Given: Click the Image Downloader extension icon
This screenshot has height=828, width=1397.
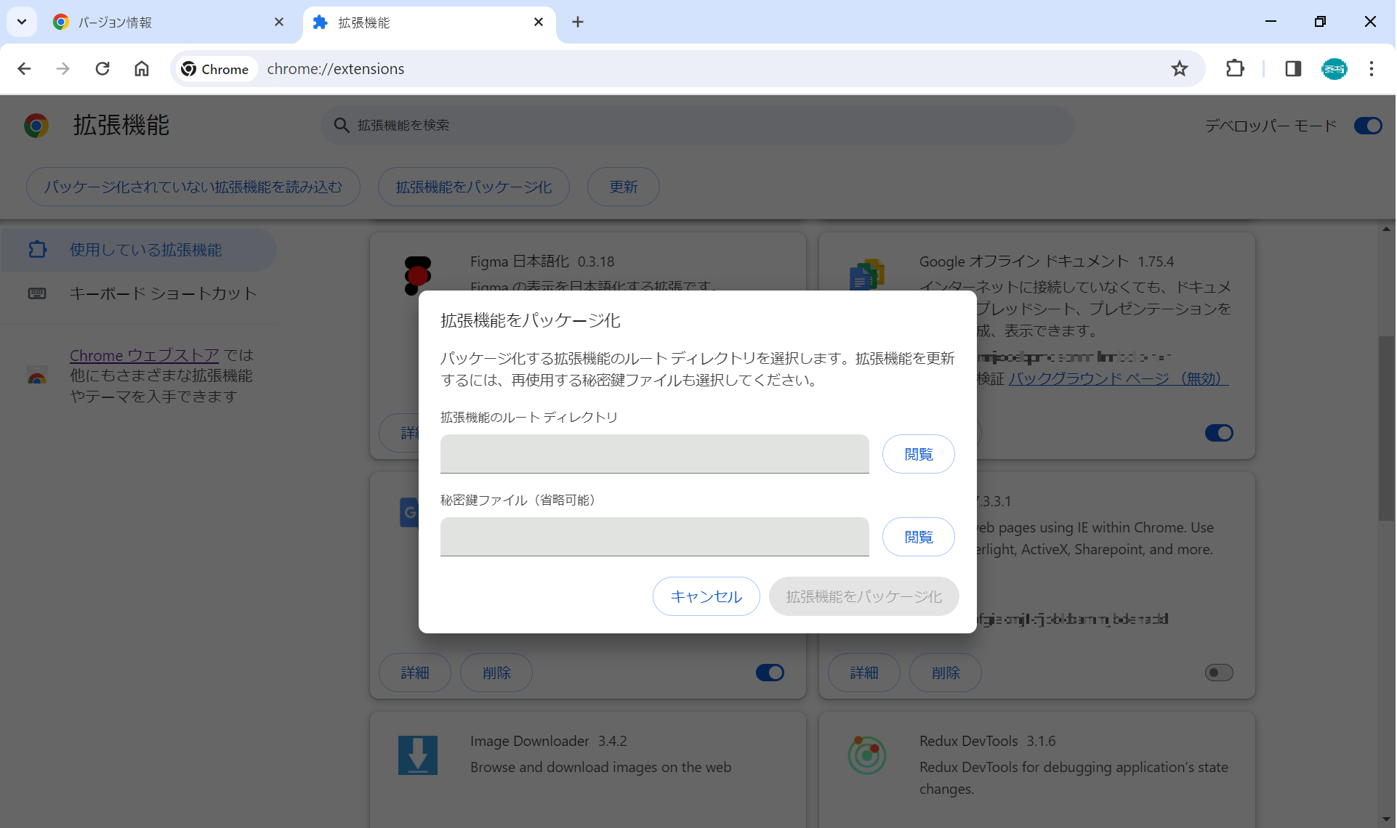Looking at the screenshot, I should coord(418,755).
